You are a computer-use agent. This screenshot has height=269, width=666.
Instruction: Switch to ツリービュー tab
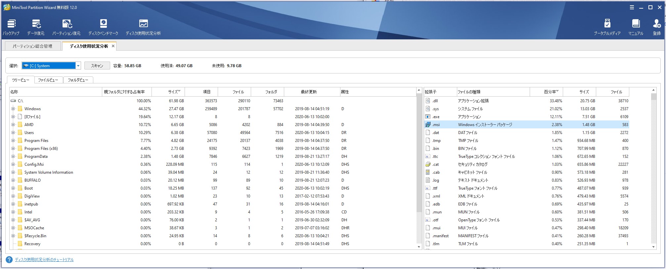21,80
